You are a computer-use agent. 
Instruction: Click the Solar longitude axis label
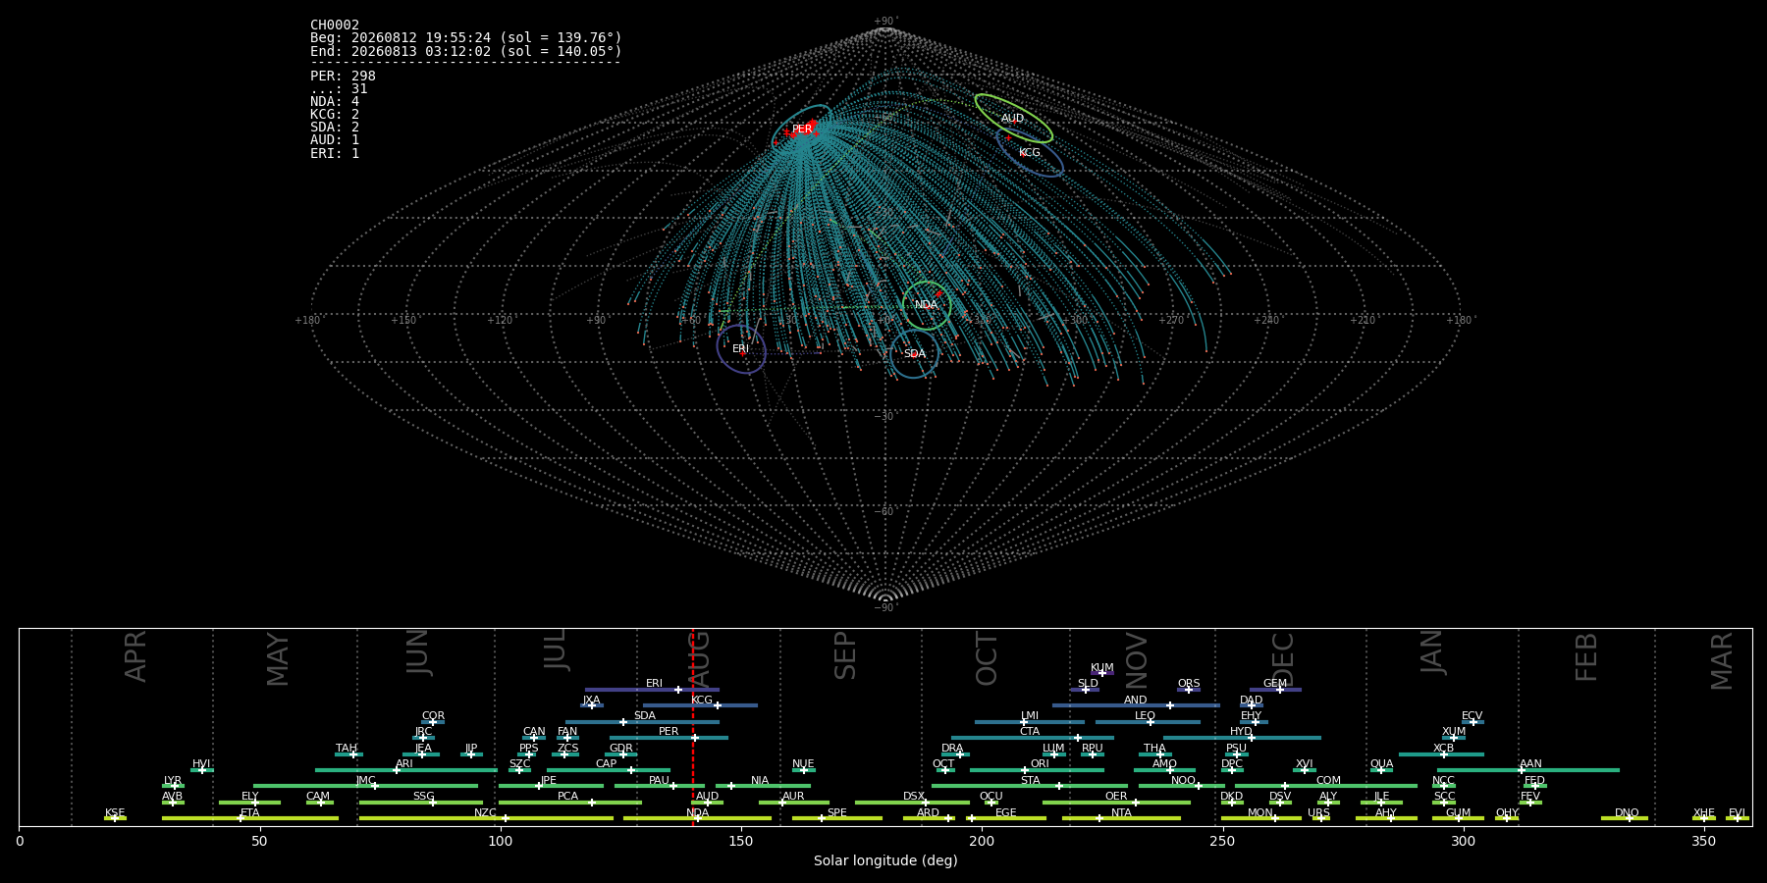click(885, 860)
